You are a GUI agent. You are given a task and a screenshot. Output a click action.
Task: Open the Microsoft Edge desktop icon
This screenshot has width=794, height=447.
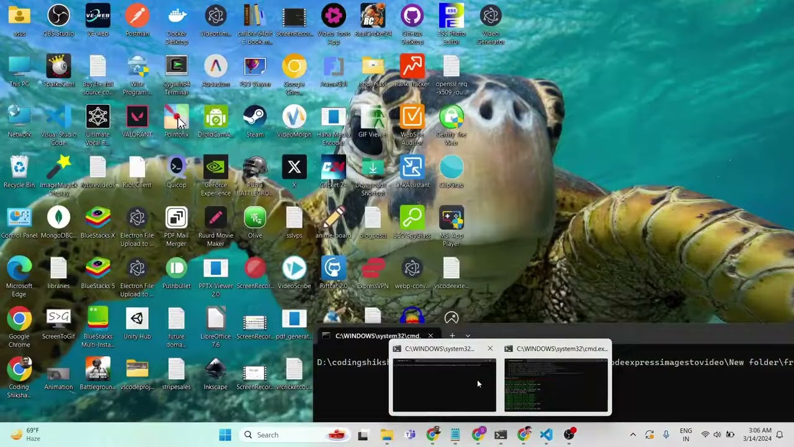[x=19, y=276]
